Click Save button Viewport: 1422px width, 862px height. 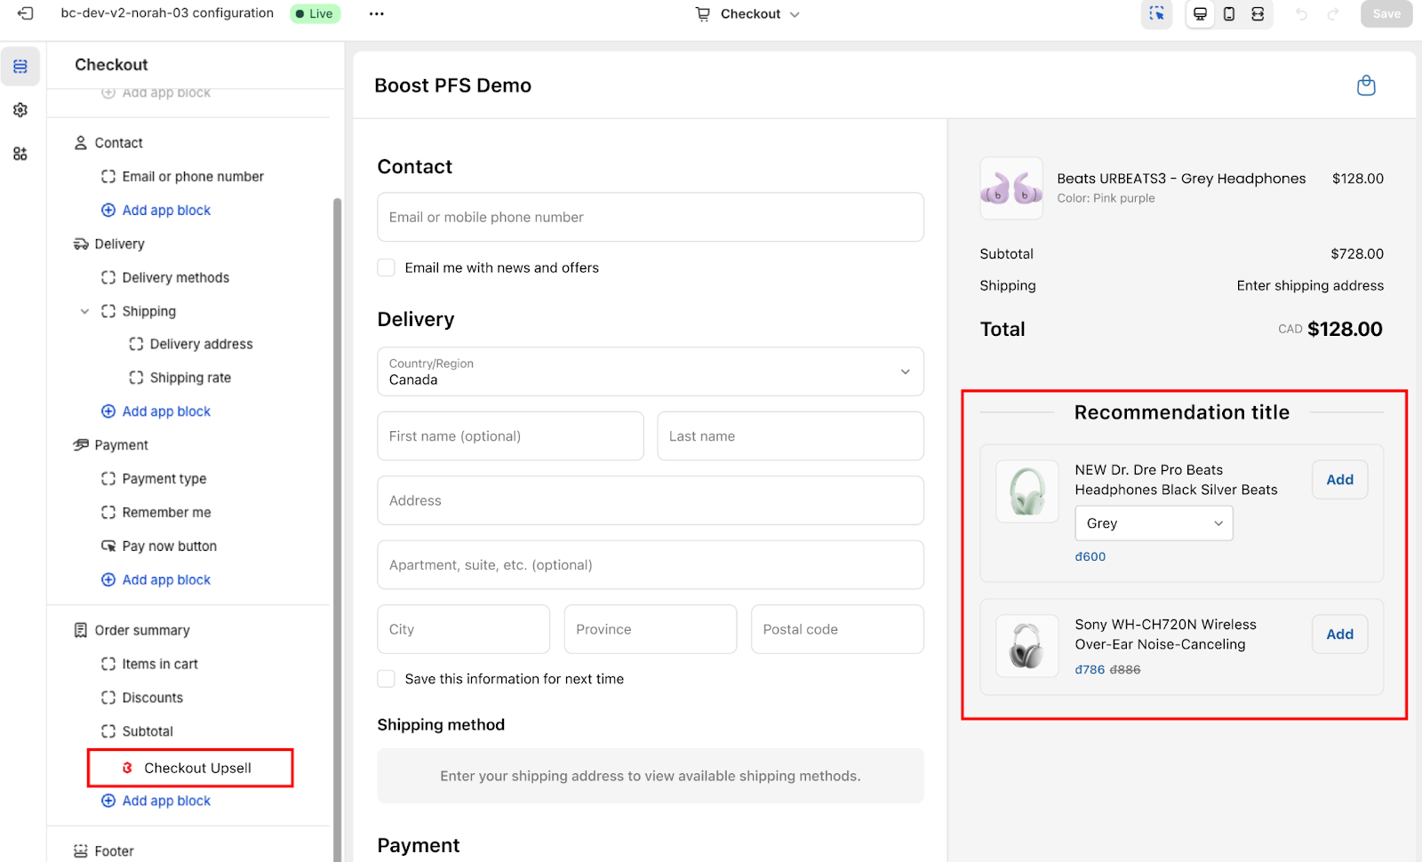click(x=1386, y=14)
